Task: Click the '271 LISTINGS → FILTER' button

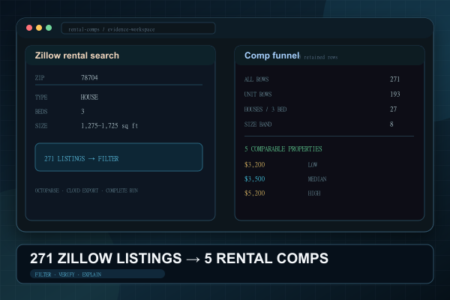Action: (x=118, y=157)
